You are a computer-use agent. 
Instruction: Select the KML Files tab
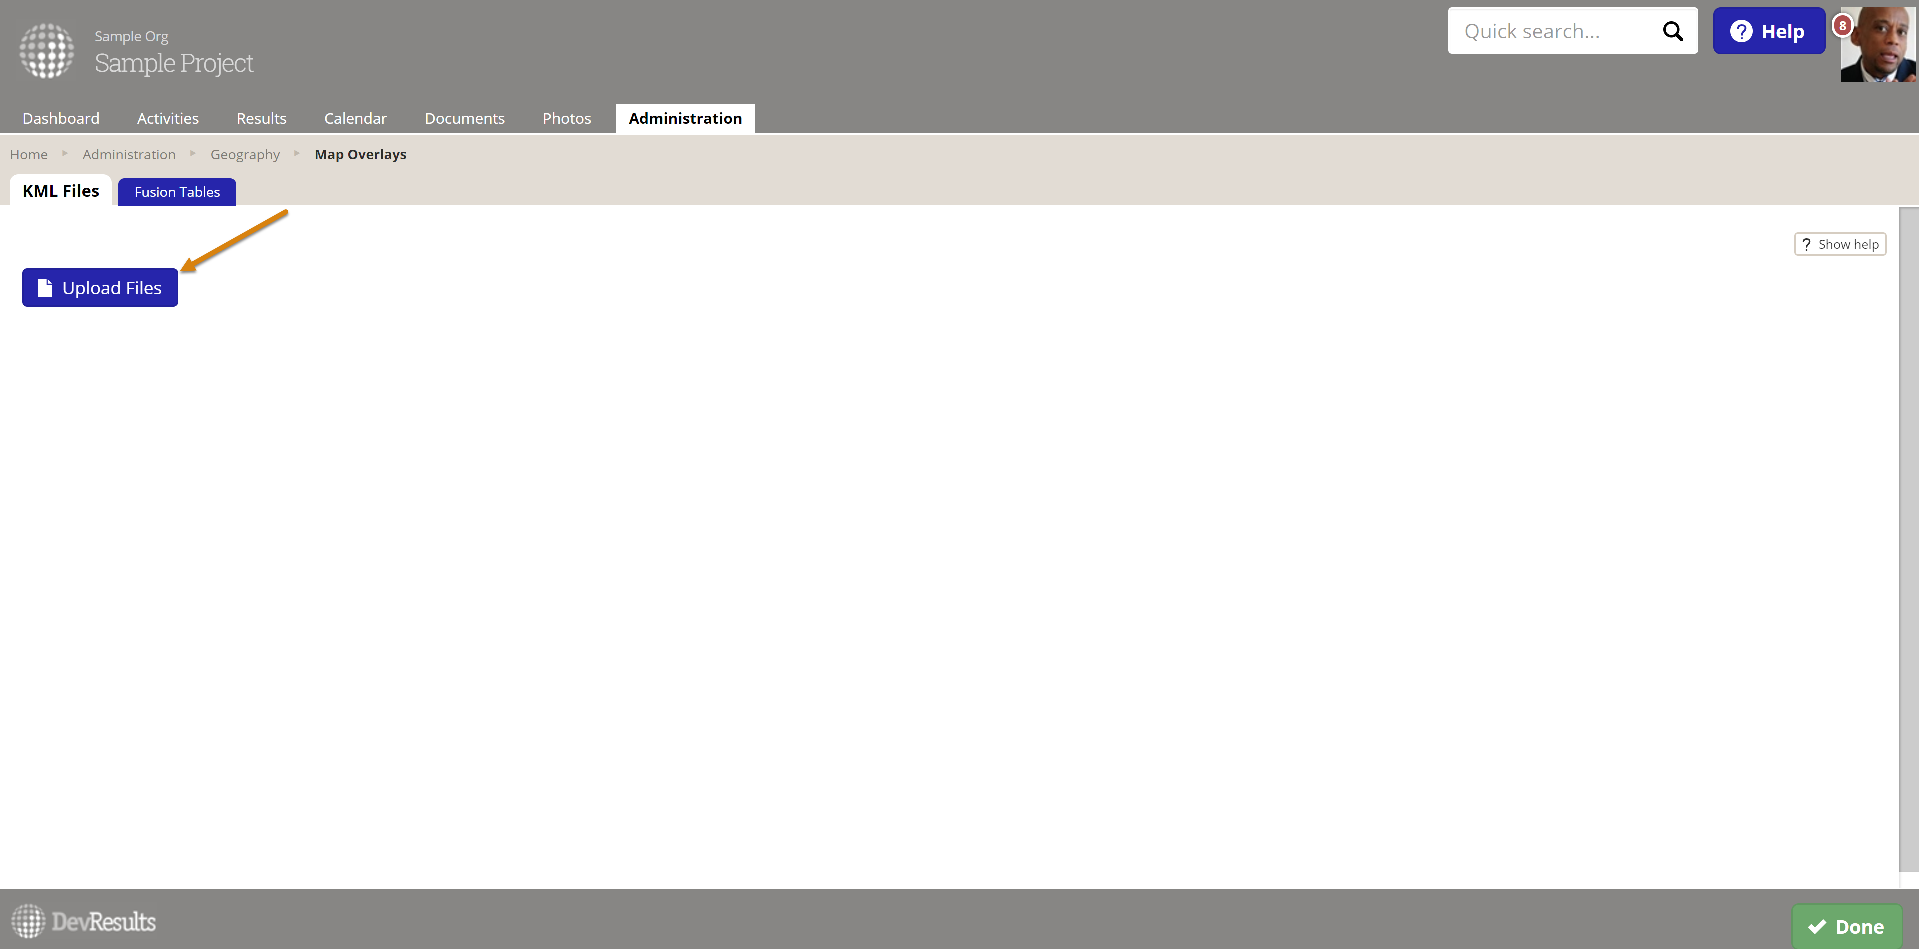pyautogui.click(x=61, y=191)
